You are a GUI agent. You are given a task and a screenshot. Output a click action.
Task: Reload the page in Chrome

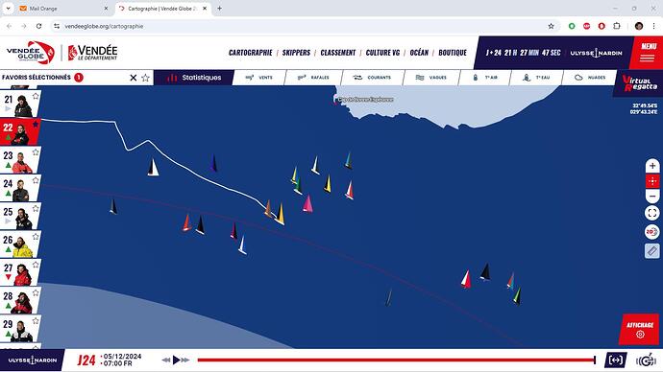click(x=38, y=26)
